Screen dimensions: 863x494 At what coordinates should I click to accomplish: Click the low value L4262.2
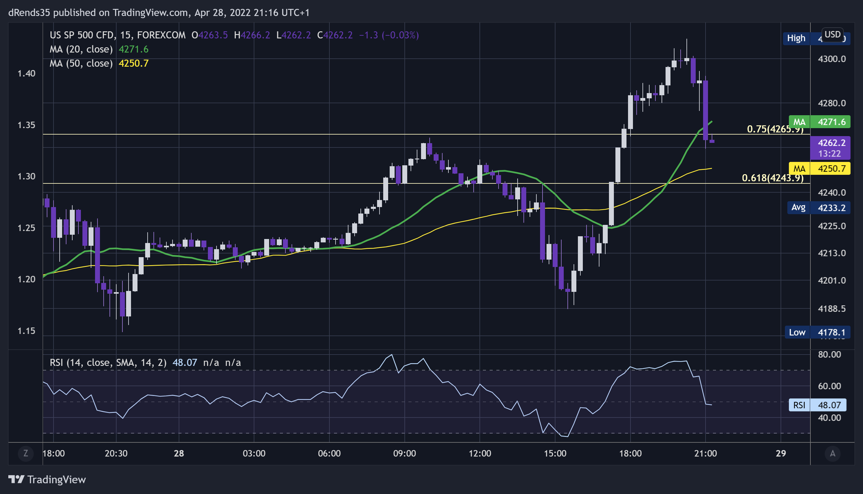click(x=293, y=35)
